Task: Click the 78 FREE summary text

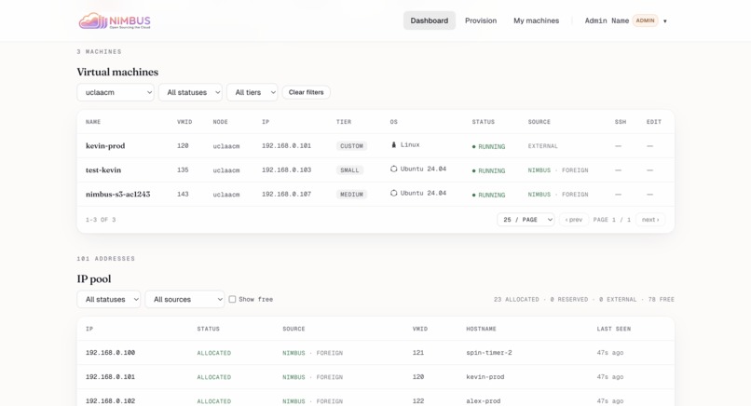Action: 661,299
